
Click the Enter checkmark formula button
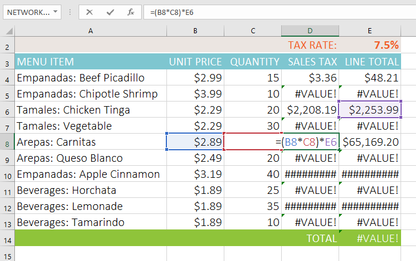pyautogui.click(x=110, y=11)
